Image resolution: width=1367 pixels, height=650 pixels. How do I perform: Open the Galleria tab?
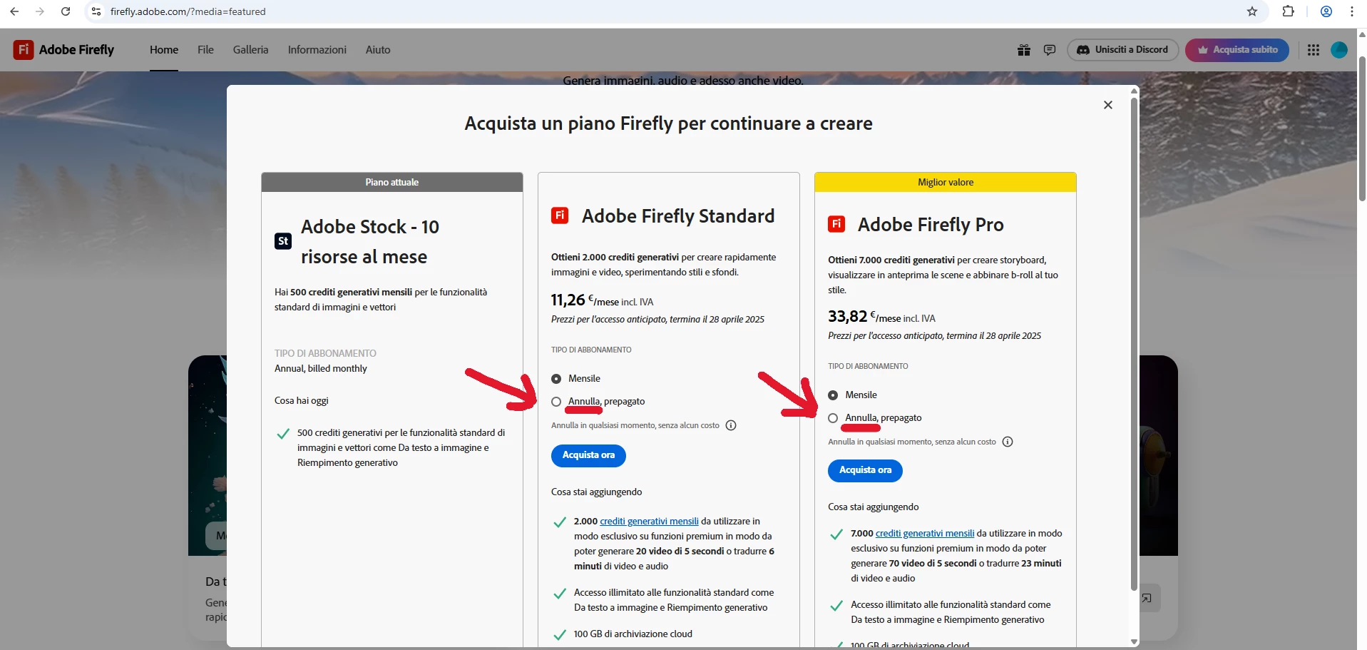[250, 50]
